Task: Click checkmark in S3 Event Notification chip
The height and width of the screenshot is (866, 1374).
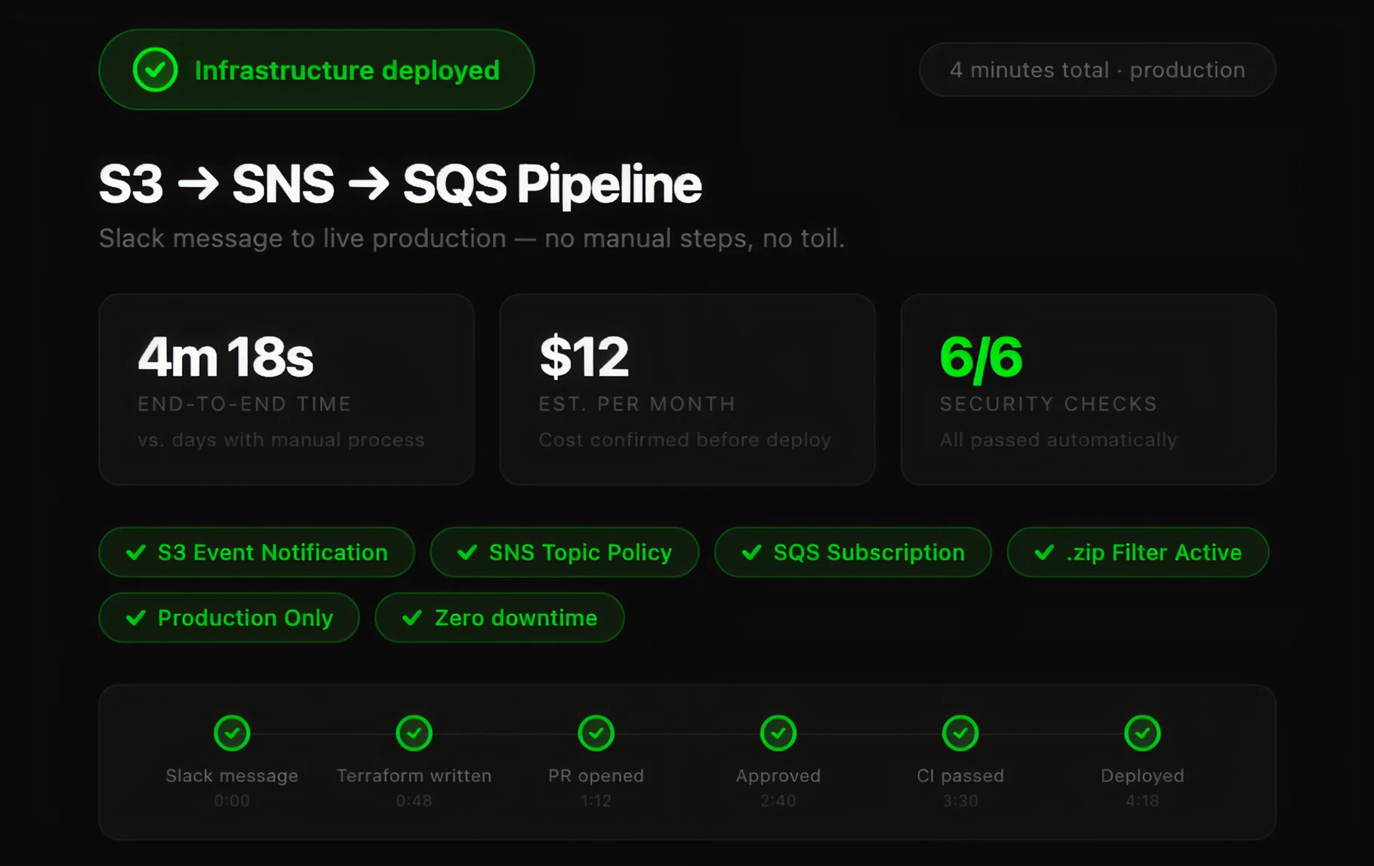Action: [x=136, y=553]
